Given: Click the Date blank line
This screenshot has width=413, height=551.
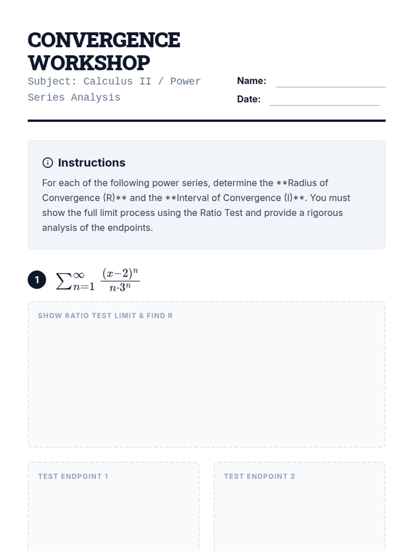Looking at the screenshot, I should (x=324, y=101).
